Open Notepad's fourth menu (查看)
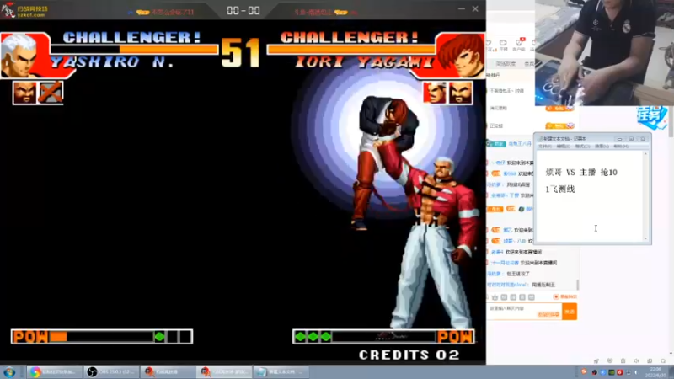Screen dimensions: 674x379 (602, 147)
